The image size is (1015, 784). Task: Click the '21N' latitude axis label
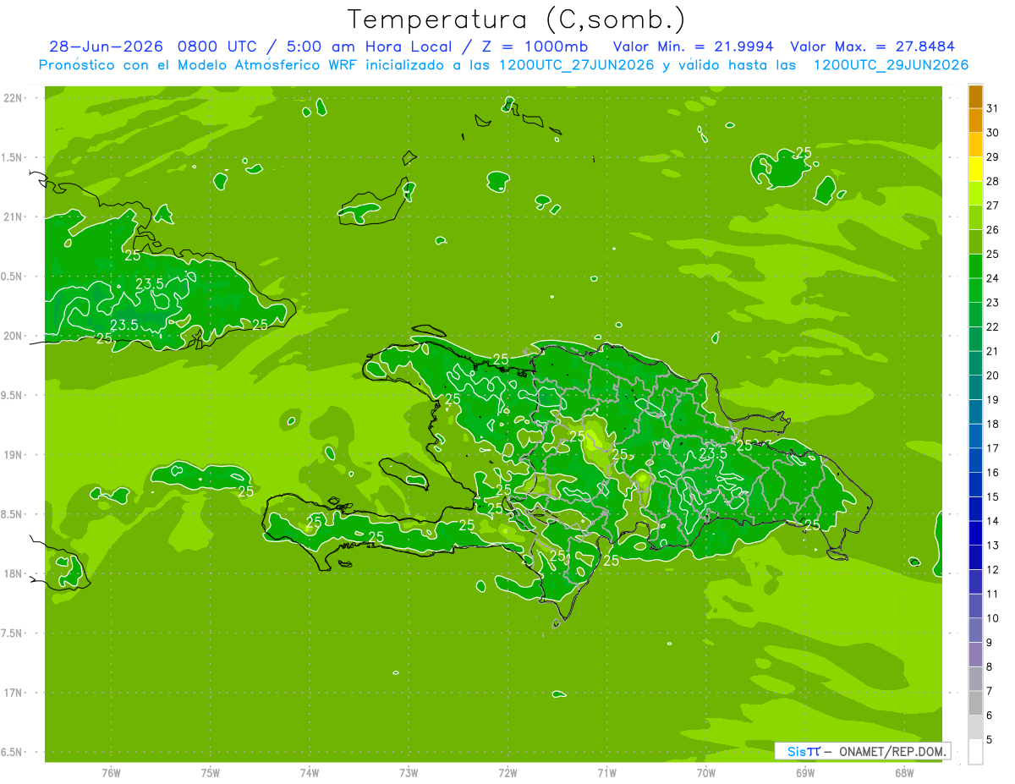pyautogui.click(x=13, y=217)
